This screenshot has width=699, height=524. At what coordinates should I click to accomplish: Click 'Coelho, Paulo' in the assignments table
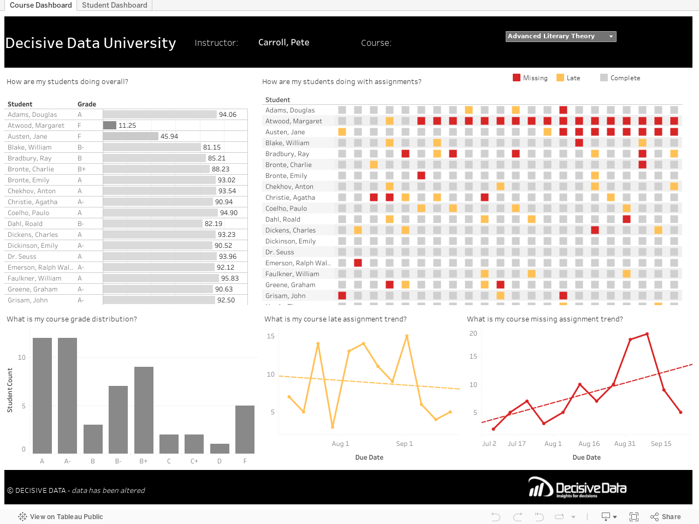tap(286, 209)
